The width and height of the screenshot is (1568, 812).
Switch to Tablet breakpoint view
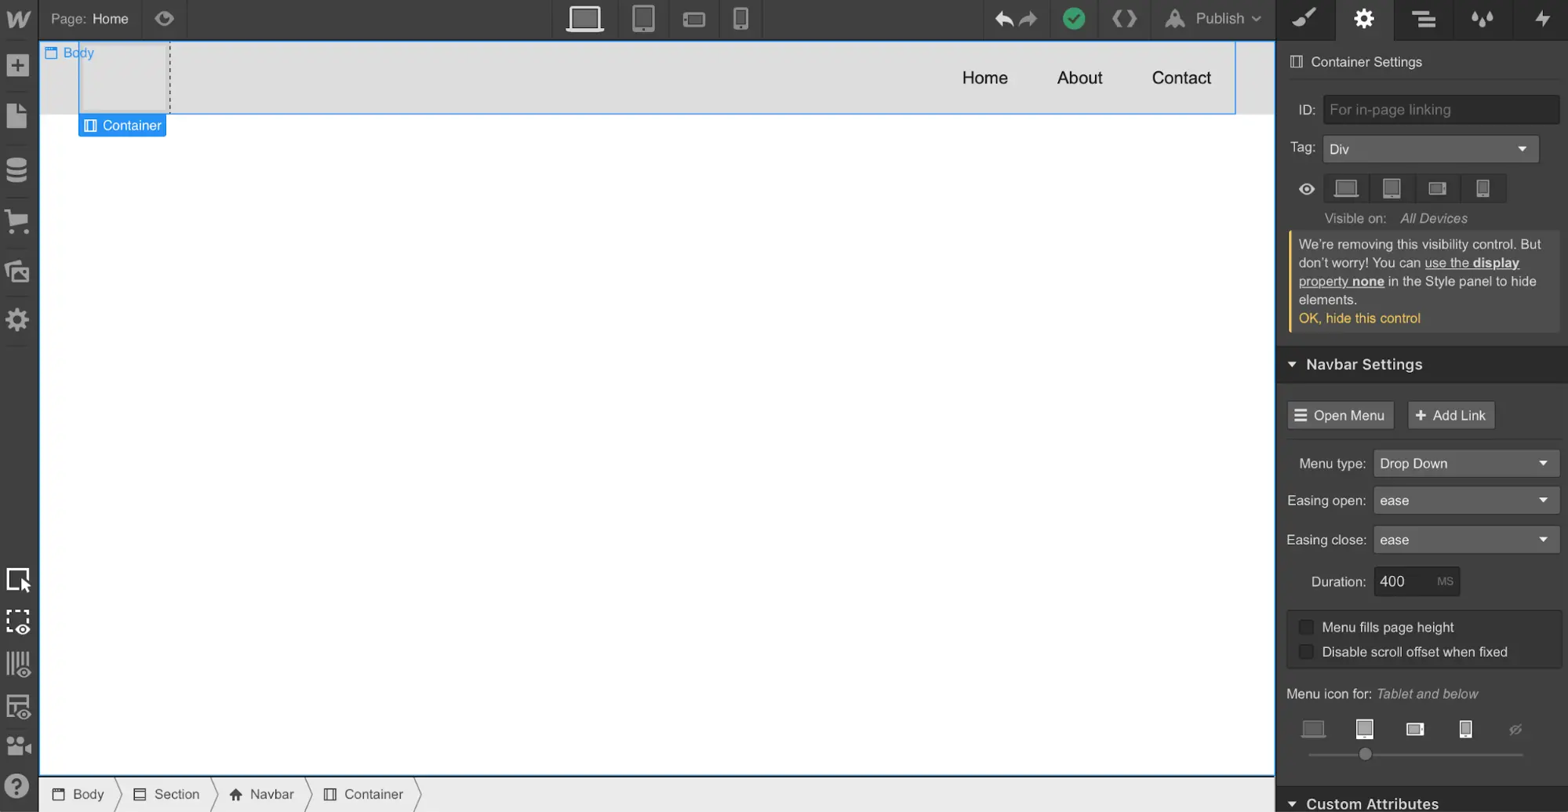(643, 19)
